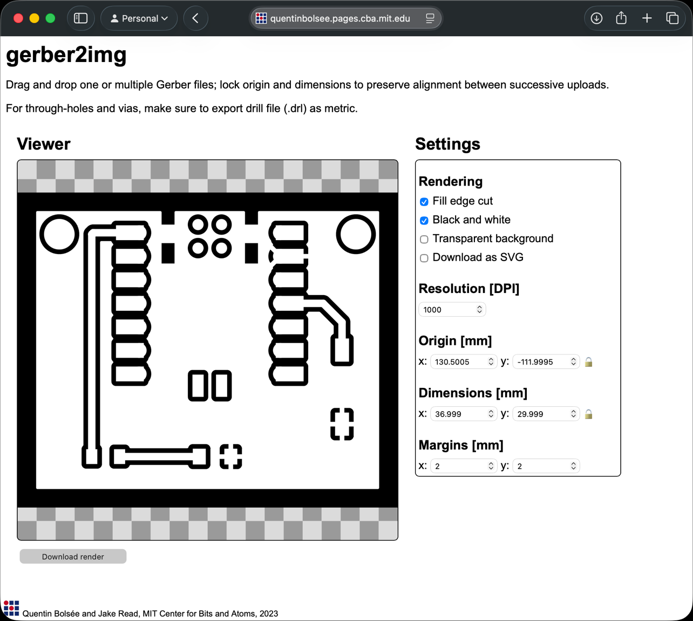Screen dimensions: 693x621
Task: Open the downloads icon in toolbar
Action: click(x=596, y=18)
